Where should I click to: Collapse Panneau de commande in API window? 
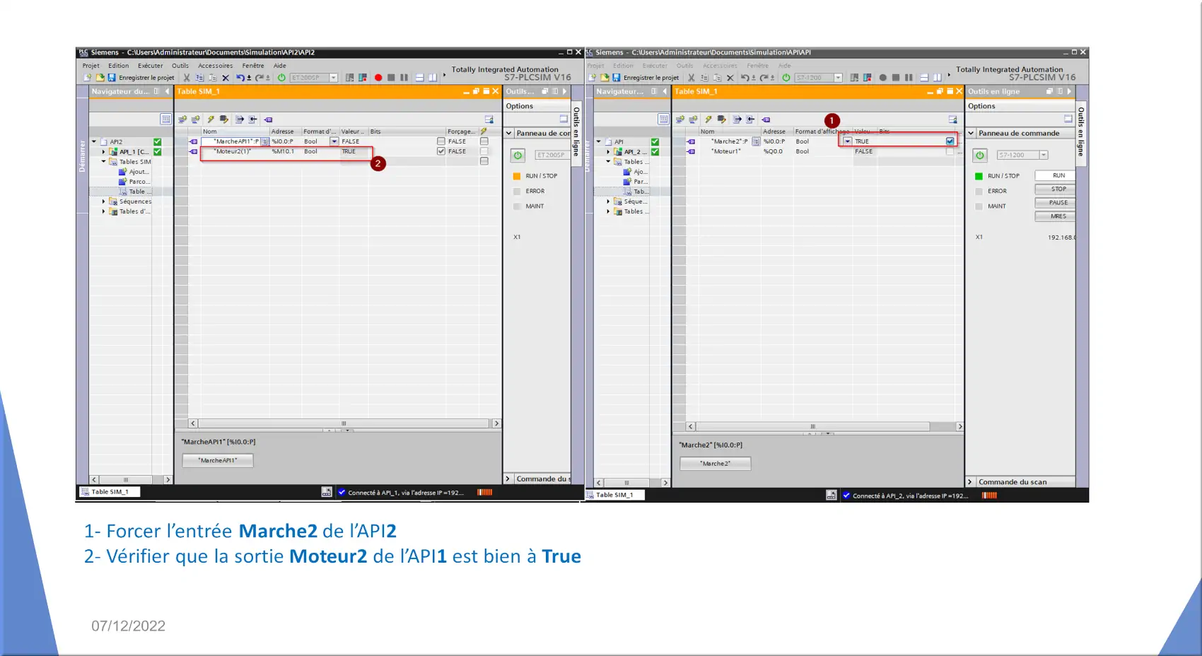point(971,133)
